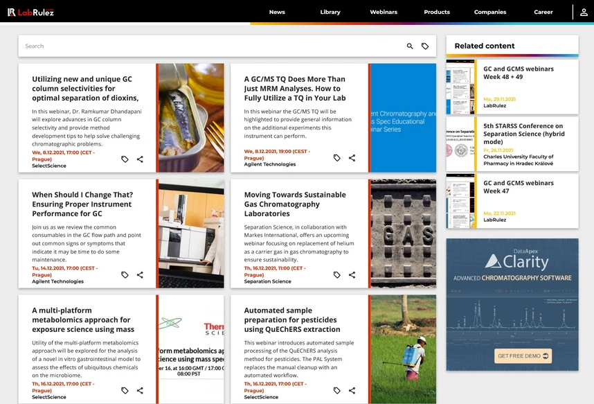Share the dioxins GC column webinar
Viewport: 594px width, 404px height.
[140, 159]
